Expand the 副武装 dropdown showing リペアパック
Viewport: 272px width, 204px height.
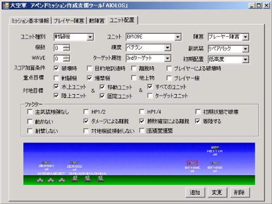(245, 49)
